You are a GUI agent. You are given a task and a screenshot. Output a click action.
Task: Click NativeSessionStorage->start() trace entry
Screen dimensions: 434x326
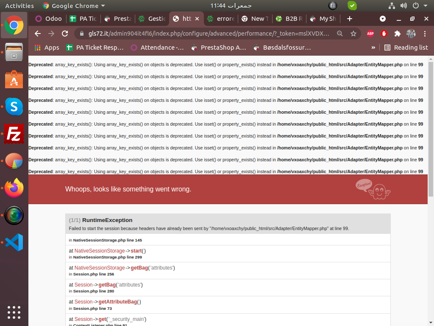click(x=107, y=250)
